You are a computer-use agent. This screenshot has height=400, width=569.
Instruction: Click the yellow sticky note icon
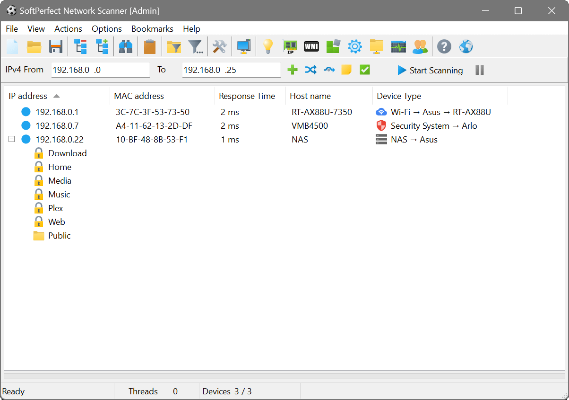(x=346, y=70)
